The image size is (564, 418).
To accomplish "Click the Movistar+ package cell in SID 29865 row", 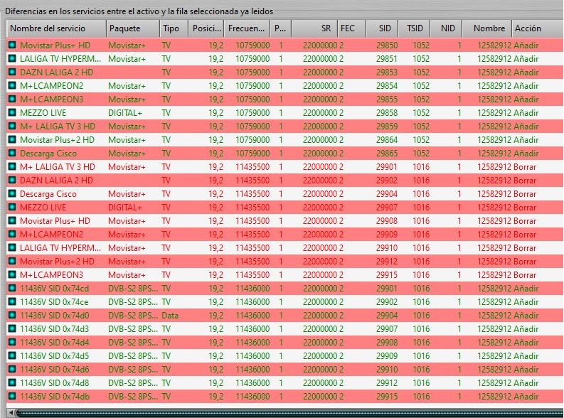I will pyautogui.click(x=127, y=153).
